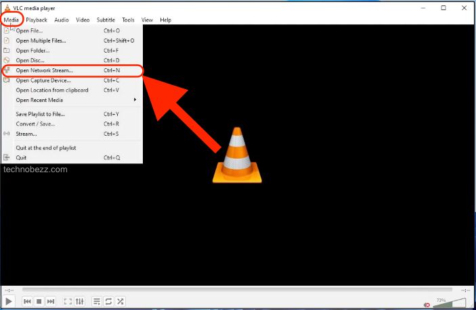The width and height of the screenshot is (476, 310).
Task: Click the VLC cone icon in title bar
Action: 7,8
